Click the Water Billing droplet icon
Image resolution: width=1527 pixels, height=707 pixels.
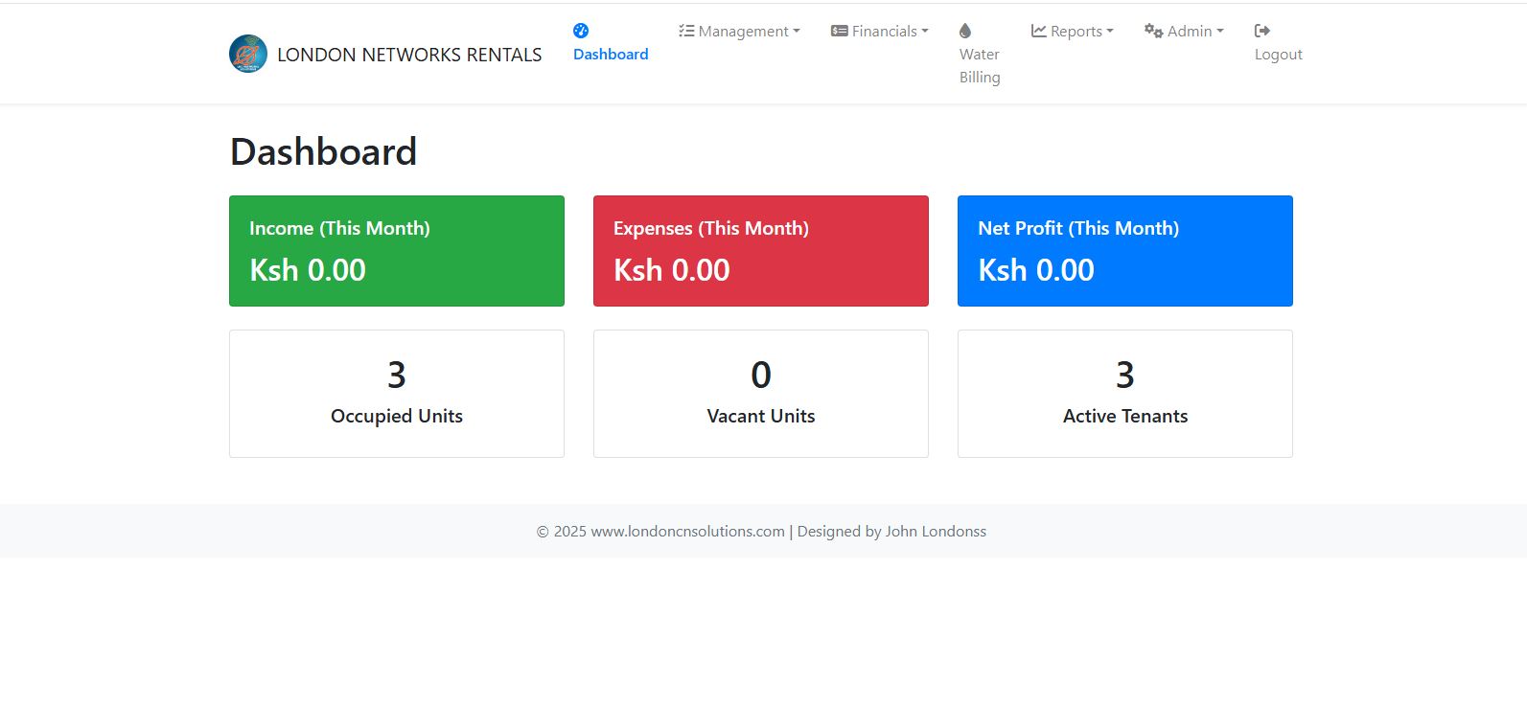coord(965,31)
